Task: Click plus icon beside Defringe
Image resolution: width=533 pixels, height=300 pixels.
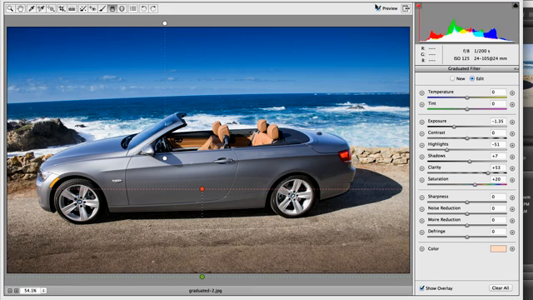Action: tap(512, 232)
